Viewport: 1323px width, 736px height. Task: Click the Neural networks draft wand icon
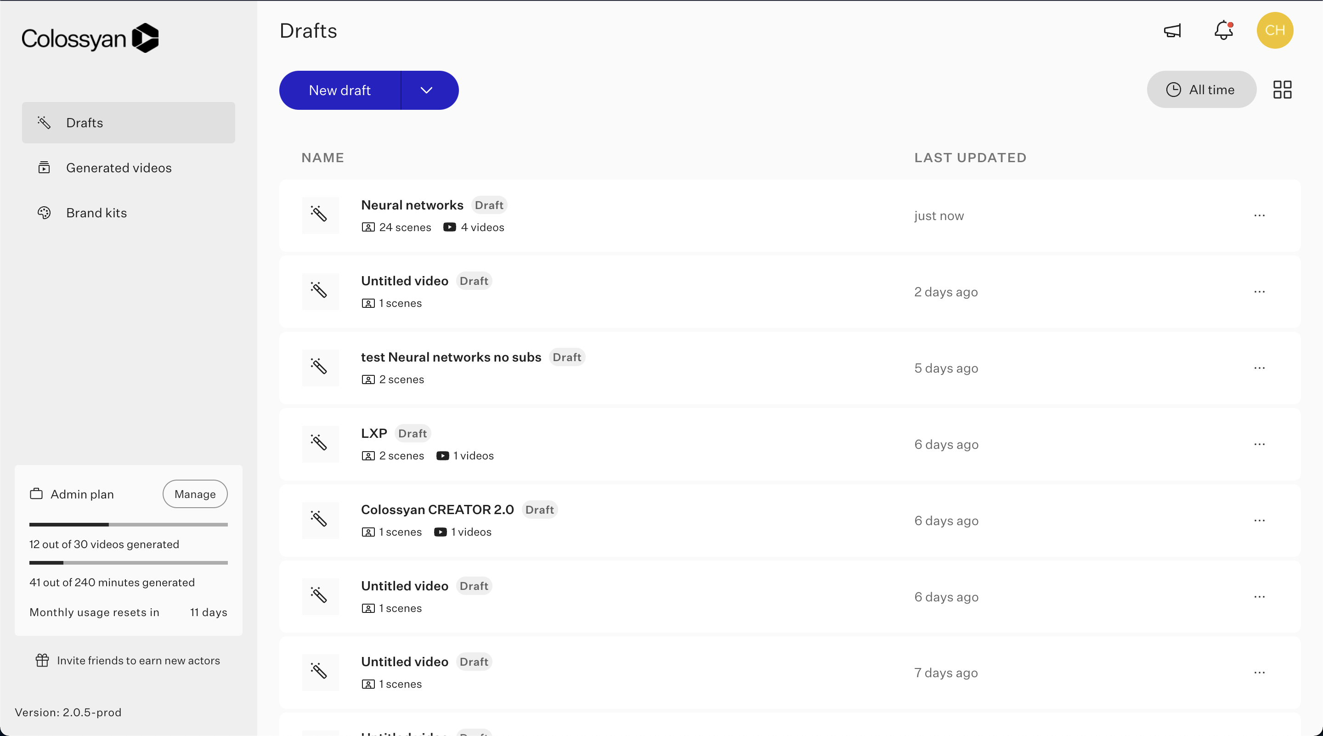pyautogui.click(x=319, y=215)
